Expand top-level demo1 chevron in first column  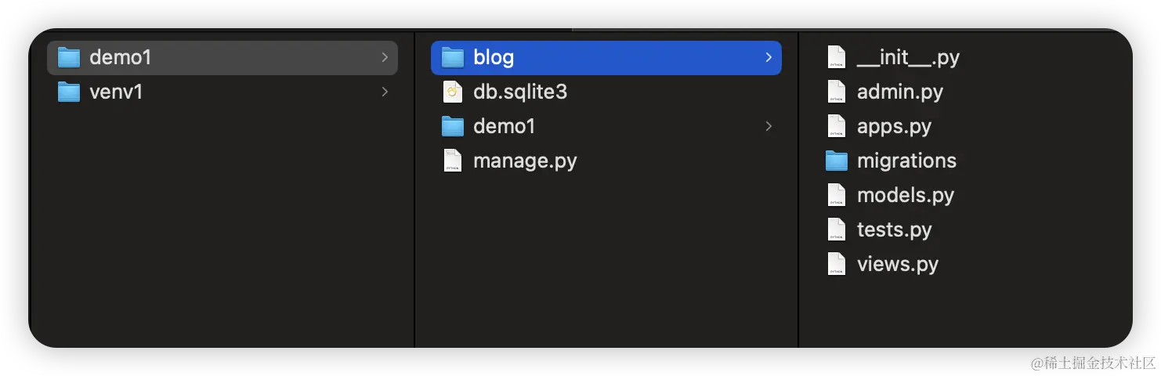pos(385,58)
